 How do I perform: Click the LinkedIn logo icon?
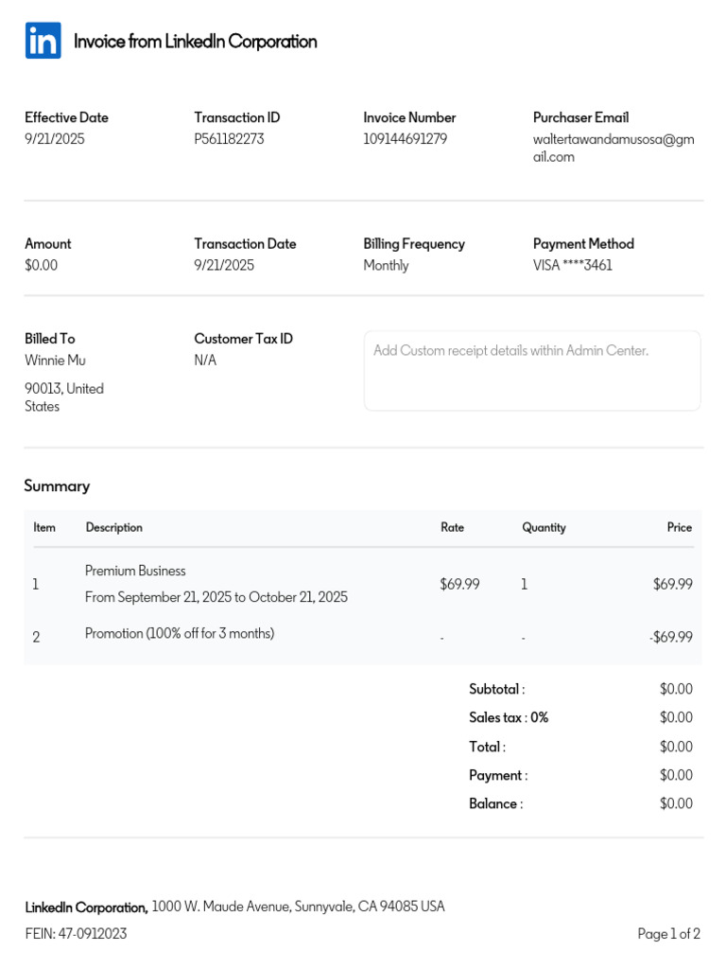coord(43,41)
